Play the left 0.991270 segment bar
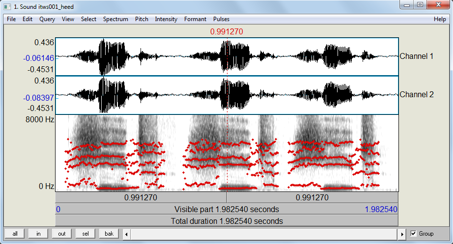The height and width of the screenshot is (244, 453). 141,197
